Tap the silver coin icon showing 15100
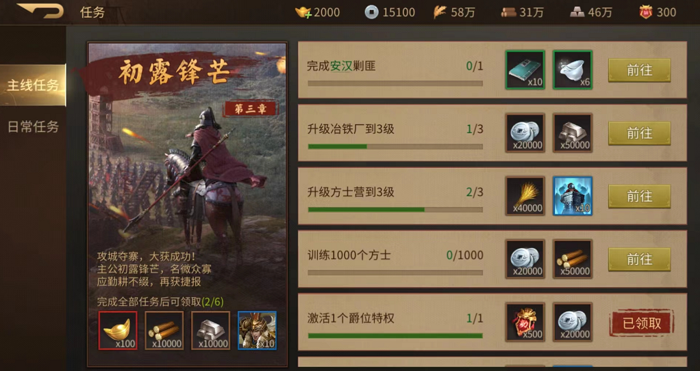 tap(371, 12)
